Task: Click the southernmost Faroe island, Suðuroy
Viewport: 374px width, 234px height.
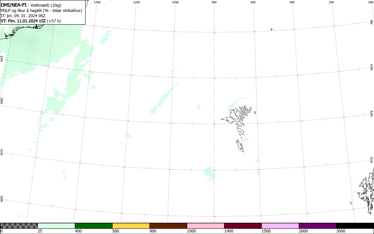Action: [x=240, y=146]
